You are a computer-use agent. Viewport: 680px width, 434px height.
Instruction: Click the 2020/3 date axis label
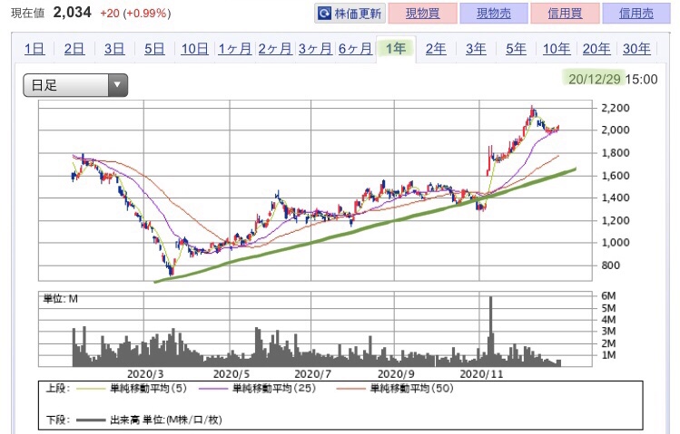(x=145, y=374)
